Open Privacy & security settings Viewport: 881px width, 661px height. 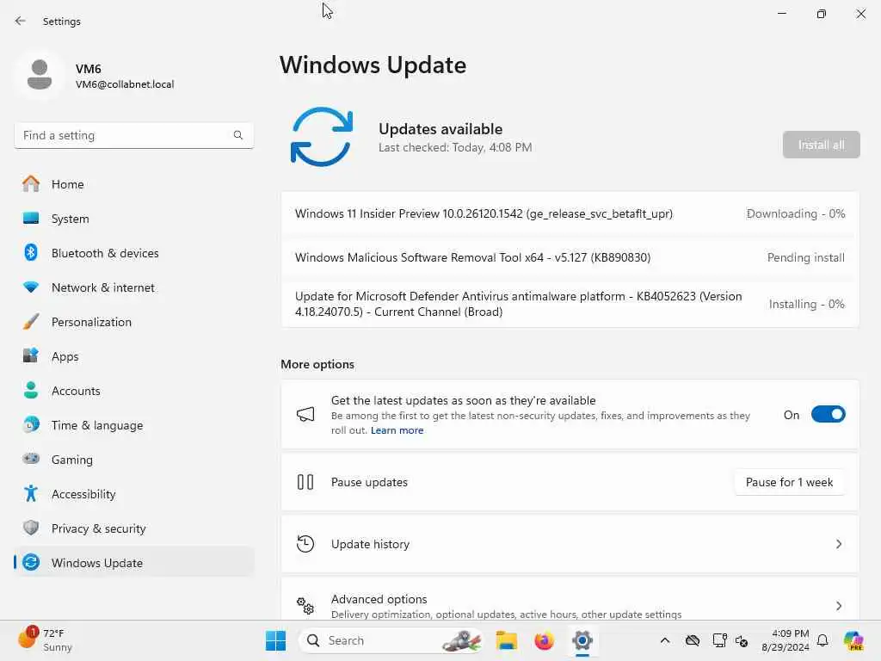pos(133,528)
